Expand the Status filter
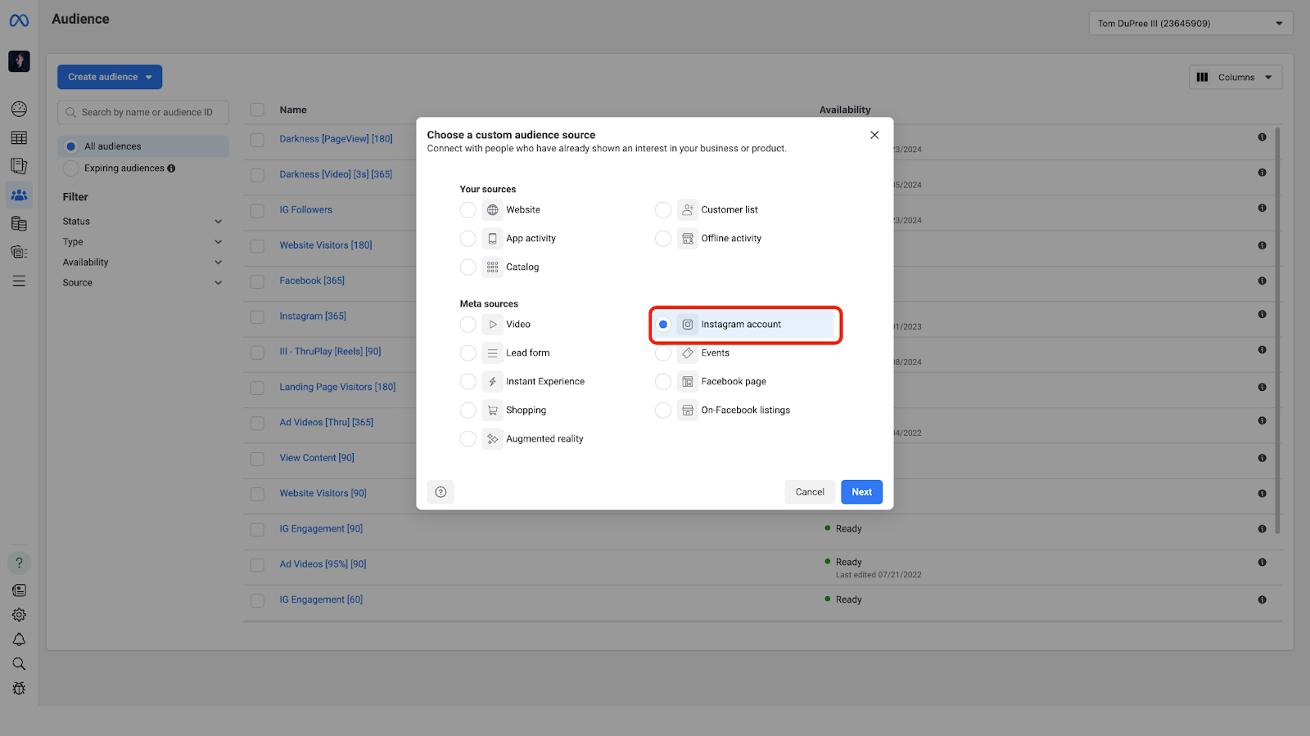Screen dimensions: 1310x736 tap(142, 222)
